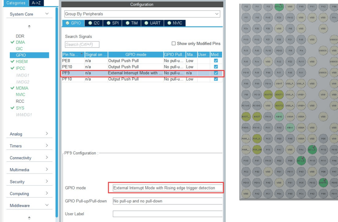Open MDMA in System Core list
Viewport: 338px width, 222px height.
click(22, 88)
